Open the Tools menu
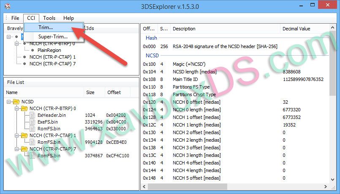 49,18
